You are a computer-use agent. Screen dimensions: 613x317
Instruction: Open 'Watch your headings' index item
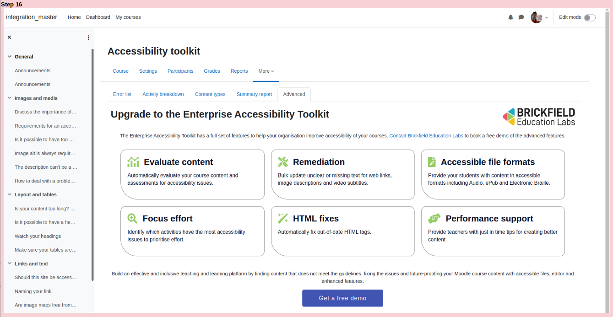38,236
